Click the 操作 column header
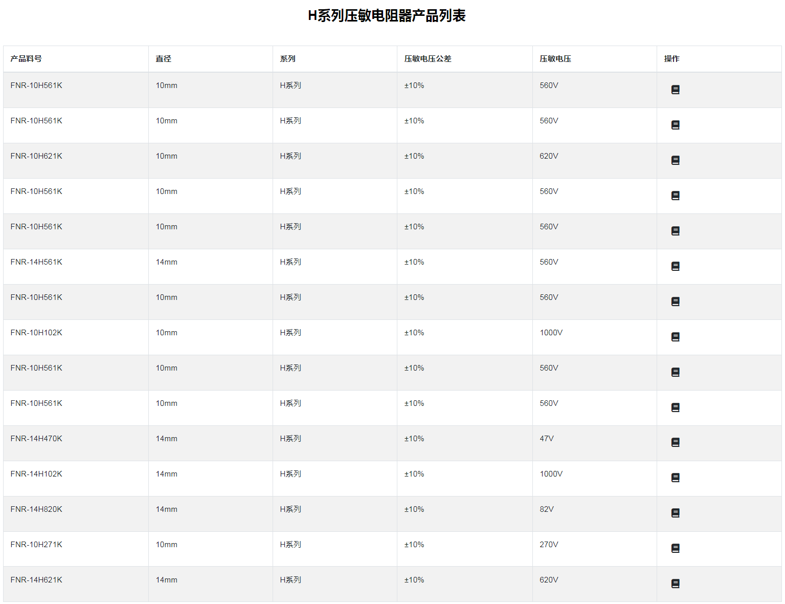Image resolution: width=785 pixels, height=604 pixels. coord(671,59)
